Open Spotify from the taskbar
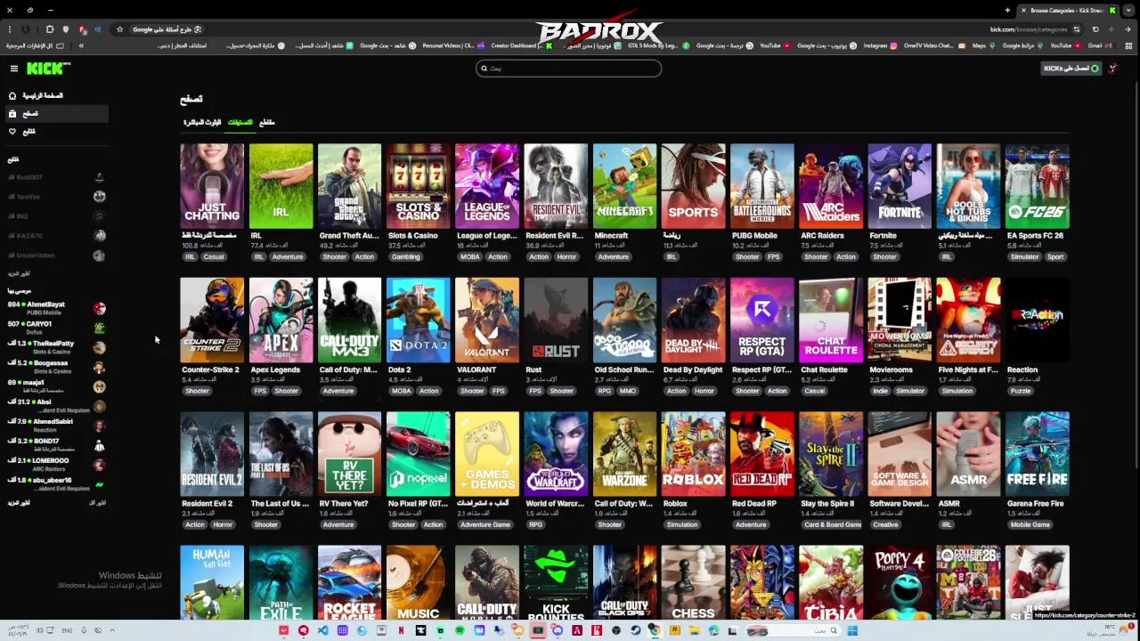The image size is (1140, 641). 460,630
